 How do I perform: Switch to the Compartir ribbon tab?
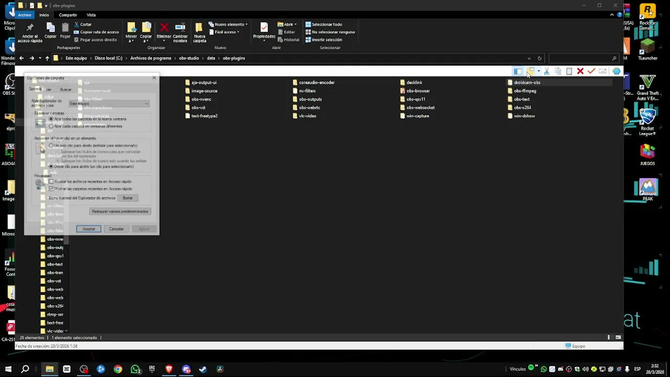pos(68,15)
